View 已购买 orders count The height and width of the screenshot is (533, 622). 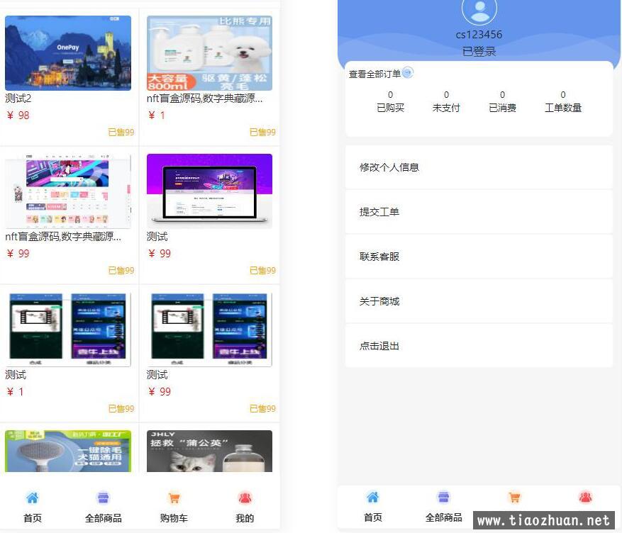point(390,102)
